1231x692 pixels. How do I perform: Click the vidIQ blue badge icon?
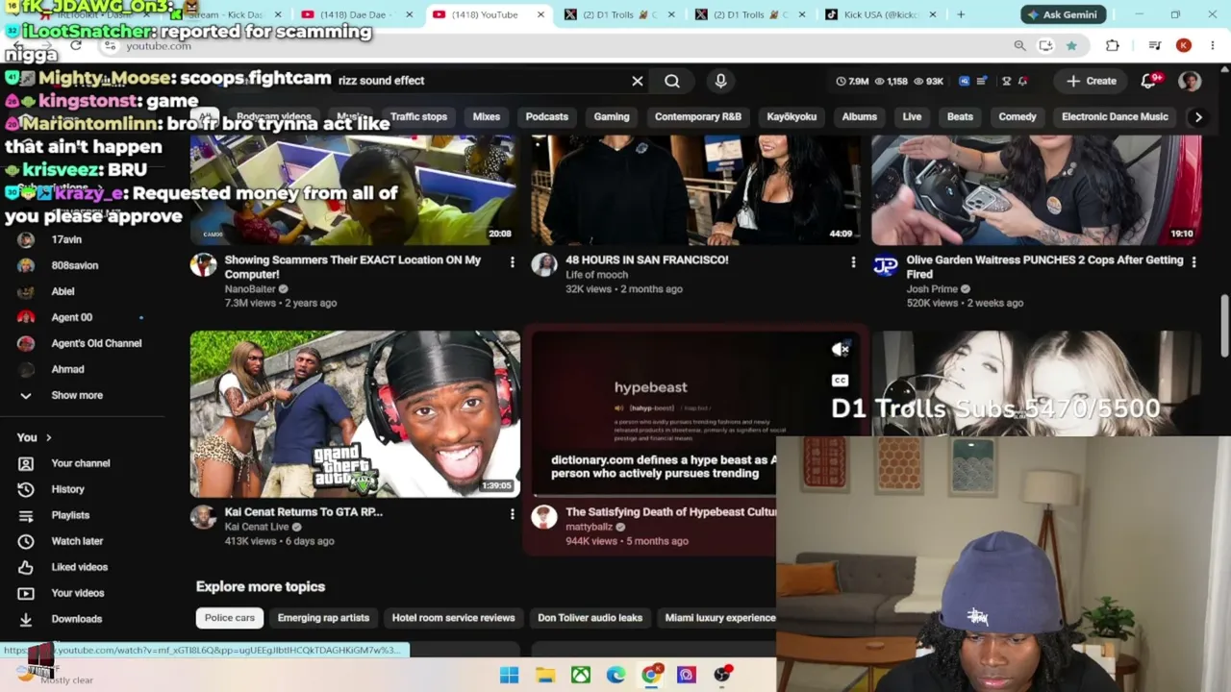[964, 82]
